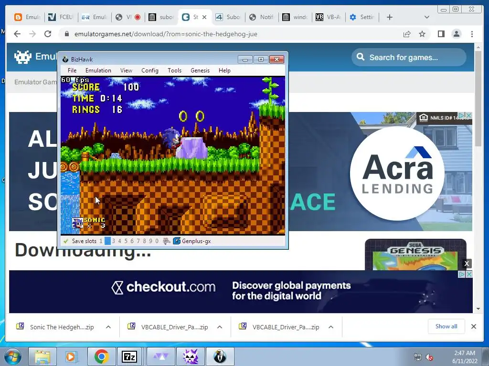Open the Genesis menu in BizHawk

point(200,71)
